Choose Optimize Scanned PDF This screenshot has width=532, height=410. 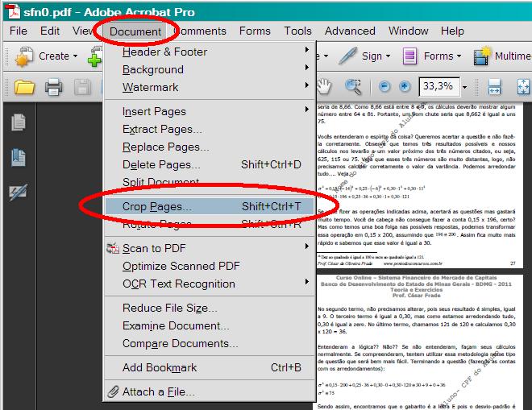point(209,266)
